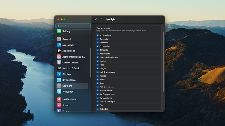
Task: Select the Displays icon
Action: (59, 74)
